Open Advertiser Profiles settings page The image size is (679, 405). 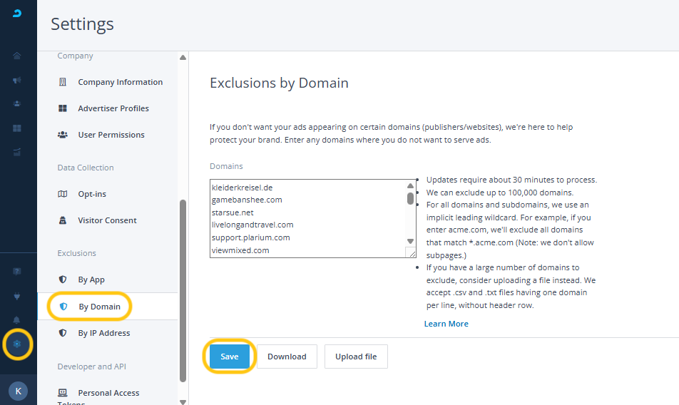tap(113, 108)
